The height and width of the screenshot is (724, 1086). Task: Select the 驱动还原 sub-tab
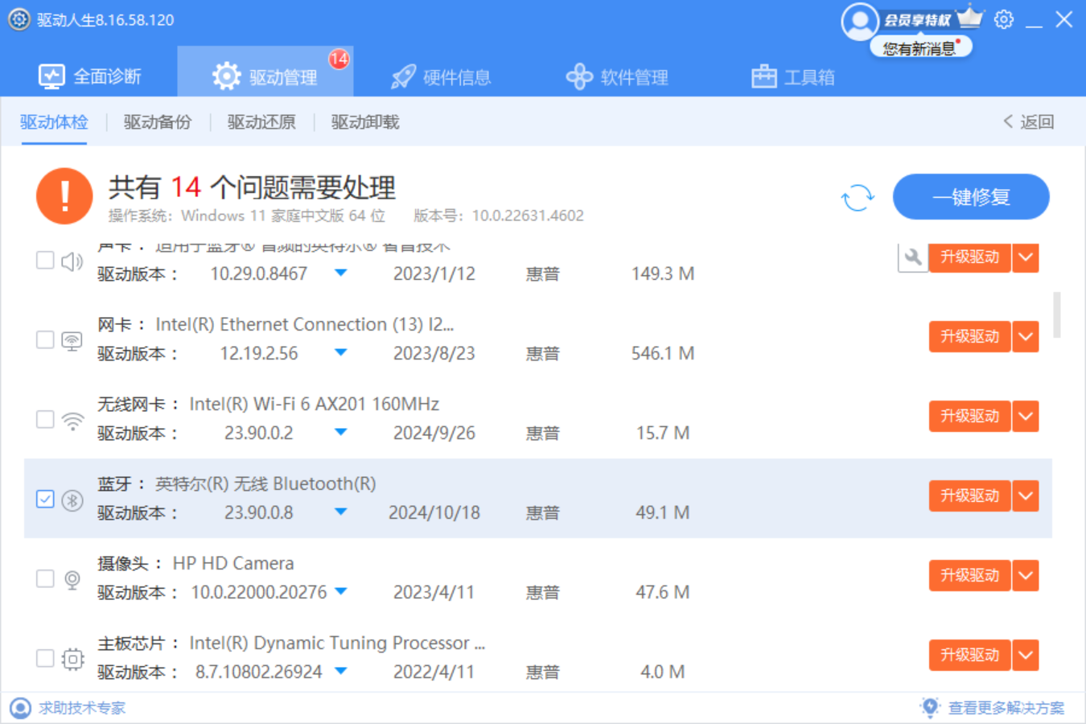click(261, 122)
